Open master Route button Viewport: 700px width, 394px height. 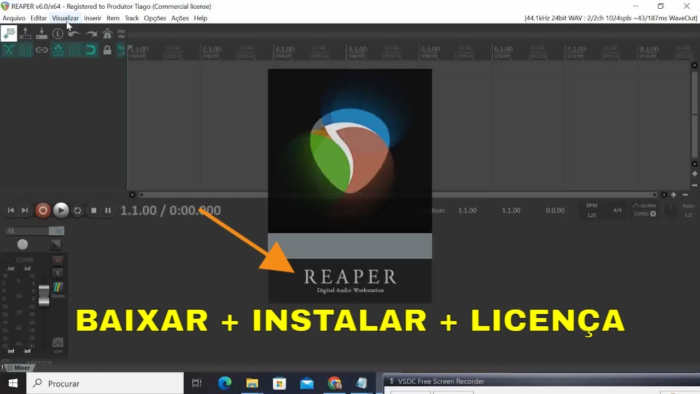point(58,289)
